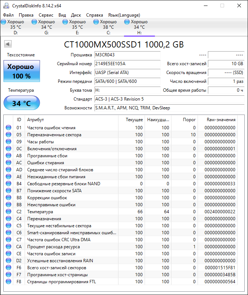Open the Сервис menu
This screenshot has width=248, height=295.
[46, 15]
